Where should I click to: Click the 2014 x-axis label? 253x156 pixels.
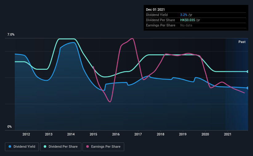pos(71,134)
